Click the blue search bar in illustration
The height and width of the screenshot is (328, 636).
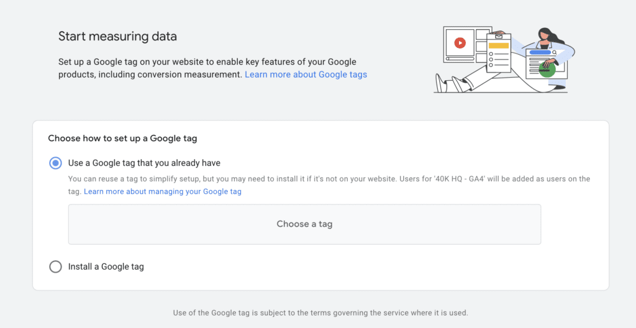point(540,53)
